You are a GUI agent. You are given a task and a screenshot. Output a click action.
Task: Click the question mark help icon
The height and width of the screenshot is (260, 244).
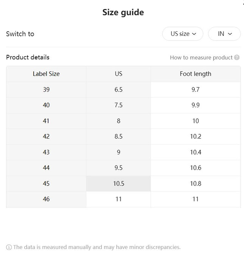coord(237,57)
